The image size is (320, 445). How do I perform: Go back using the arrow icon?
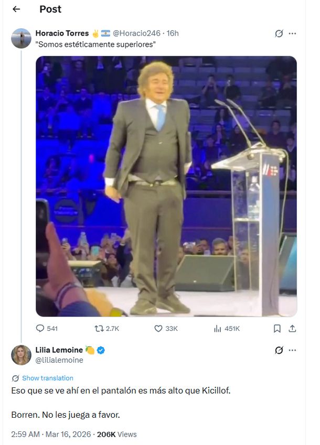(x=16, y=9)
